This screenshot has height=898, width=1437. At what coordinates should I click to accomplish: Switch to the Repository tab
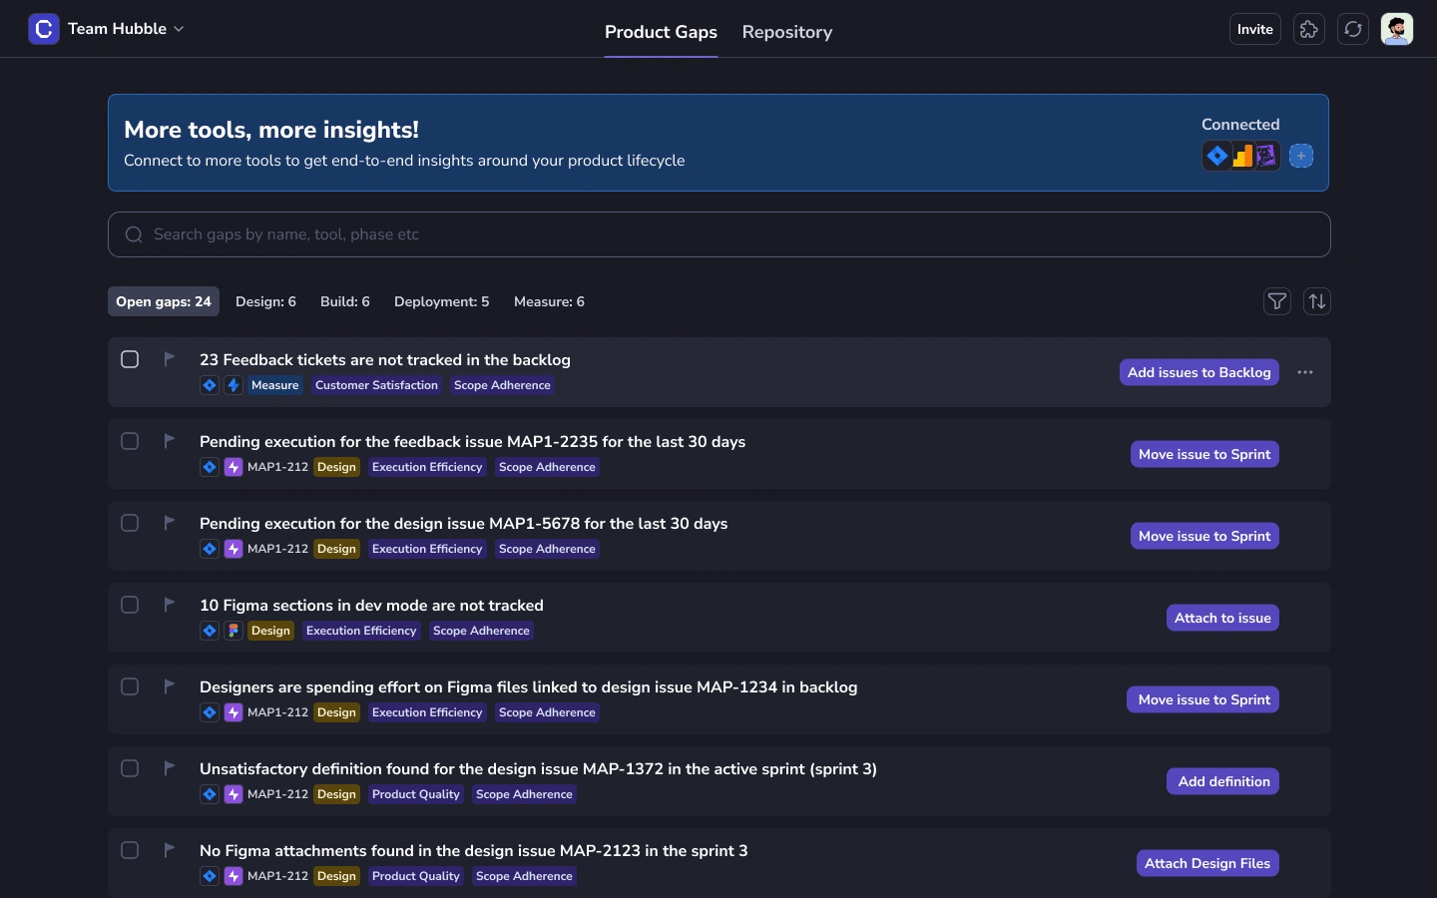(787, 32)
